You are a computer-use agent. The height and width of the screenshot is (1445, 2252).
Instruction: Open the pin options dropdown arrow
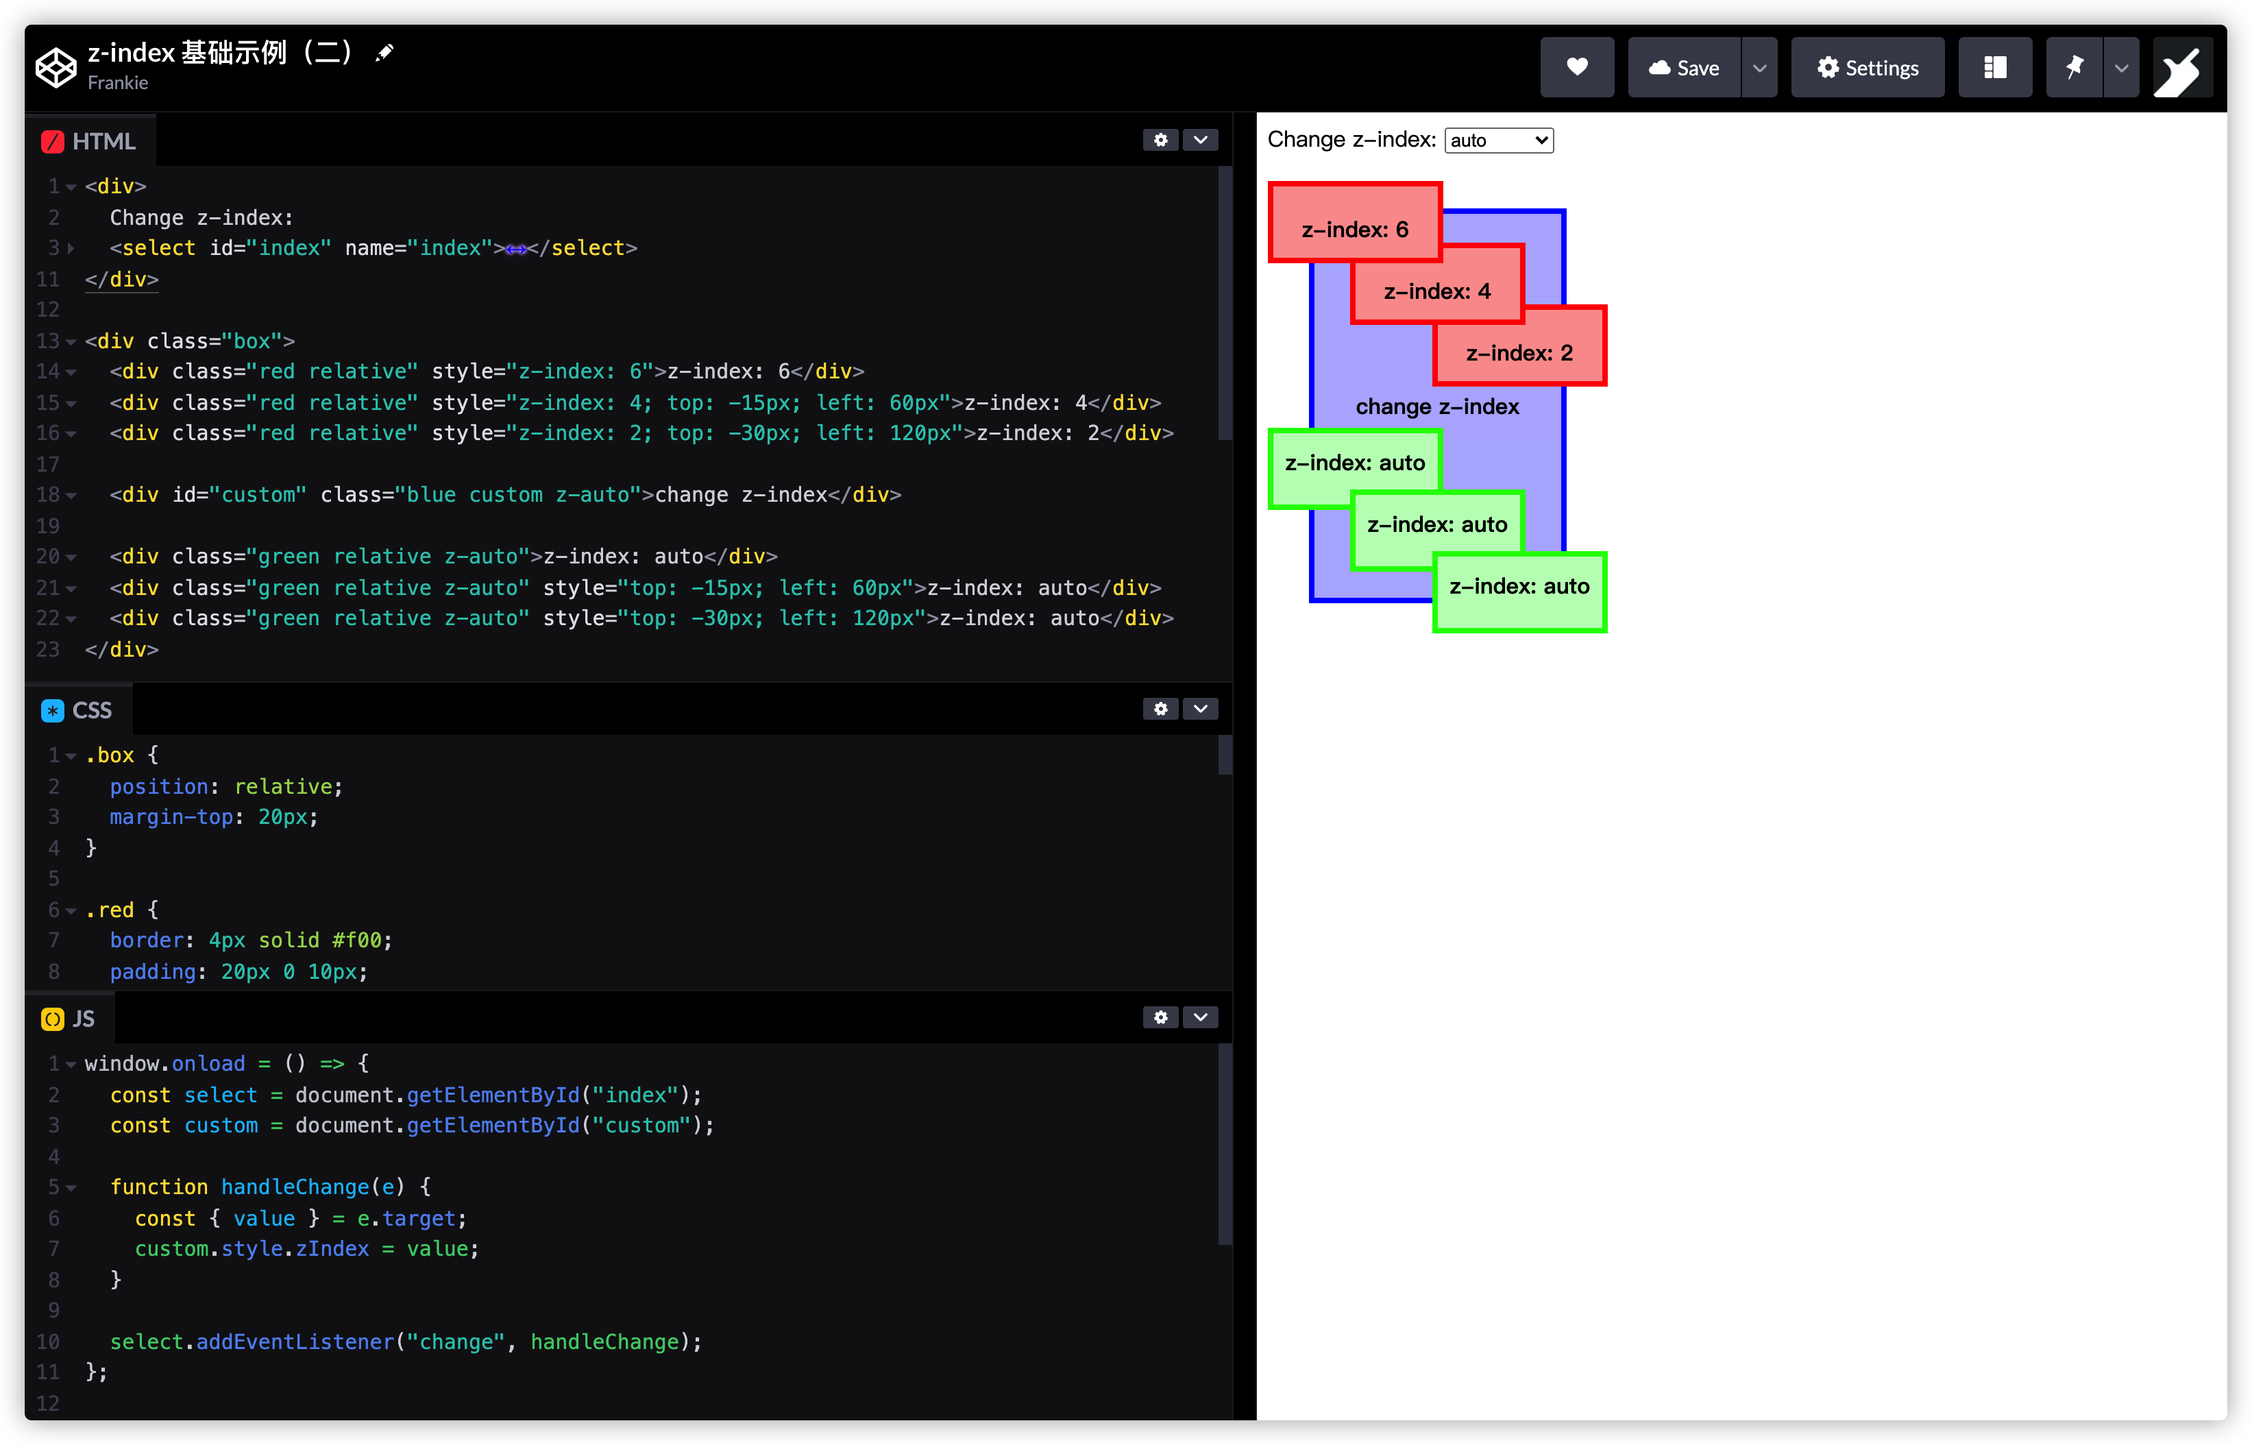click(x=2120, y=68)
